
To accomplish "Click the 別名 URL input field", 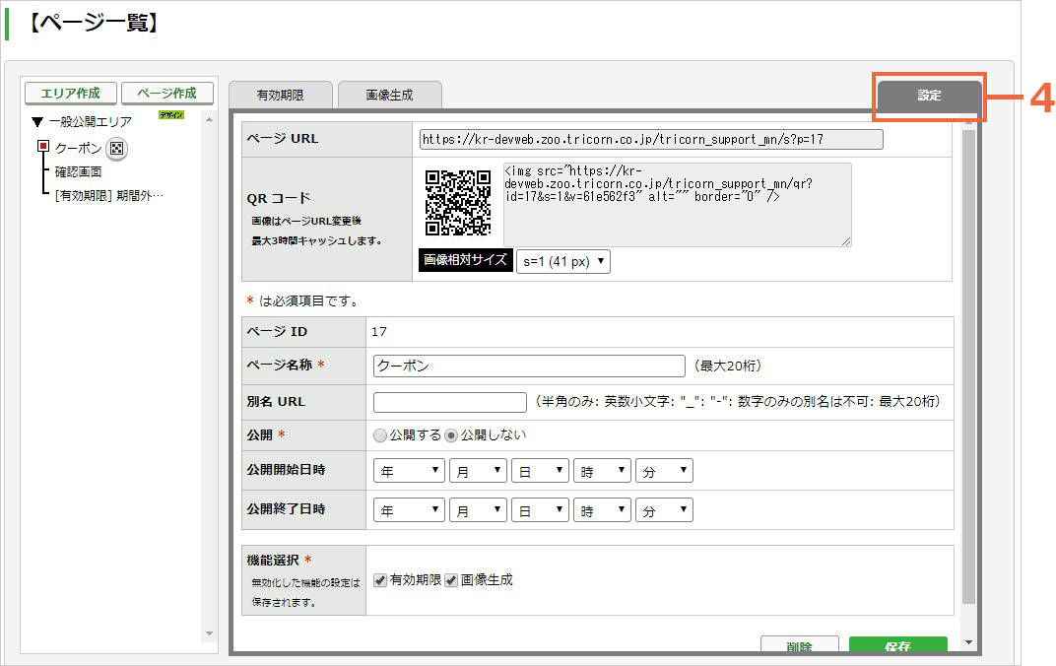I will coord(450,402).
